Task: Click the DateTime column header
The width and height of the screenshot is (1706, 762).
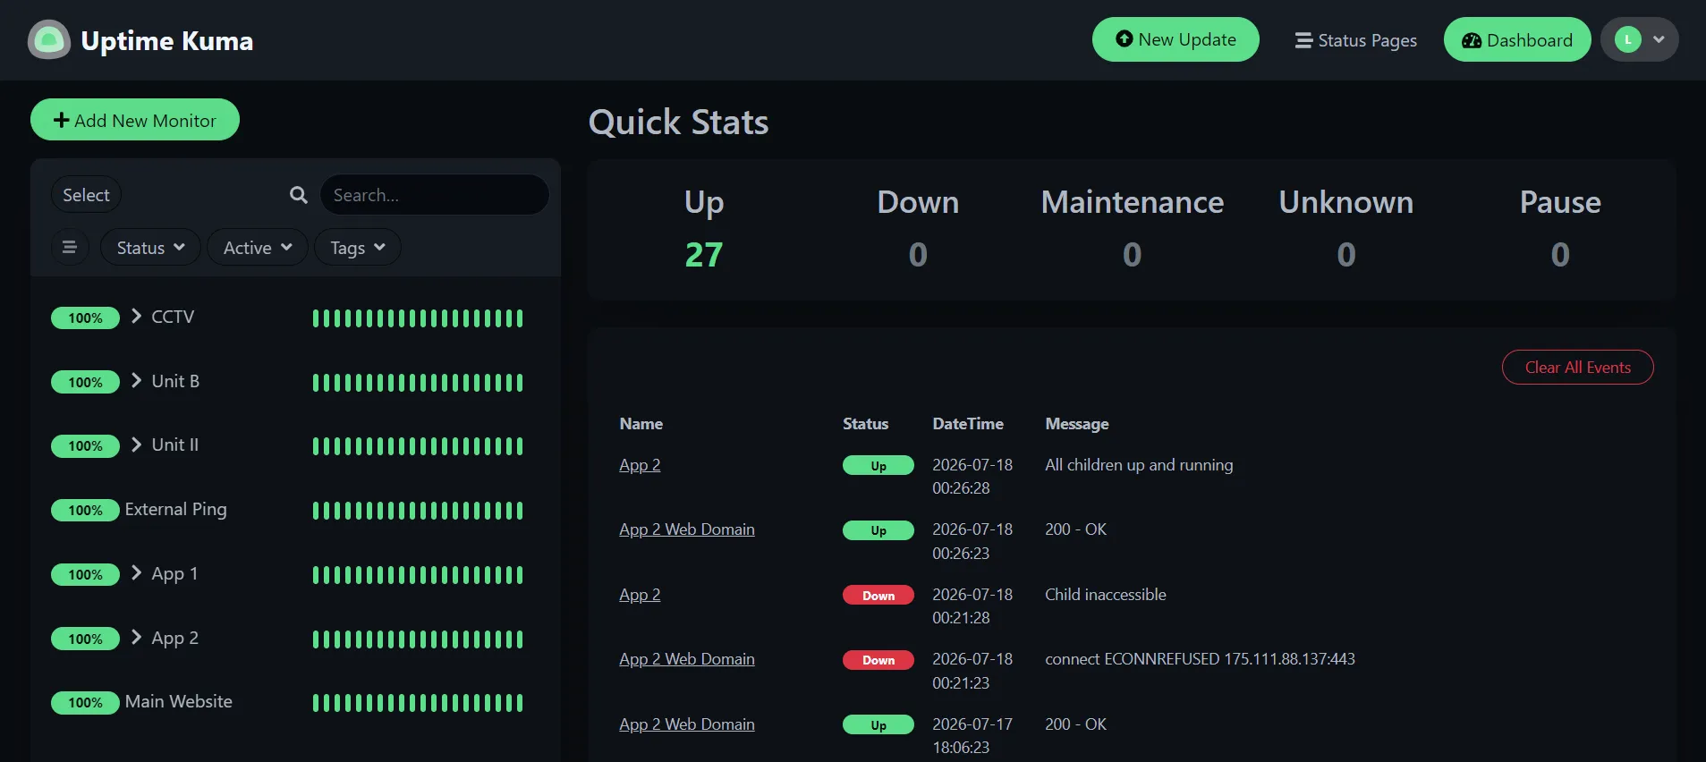Action: tap(968, 424)
